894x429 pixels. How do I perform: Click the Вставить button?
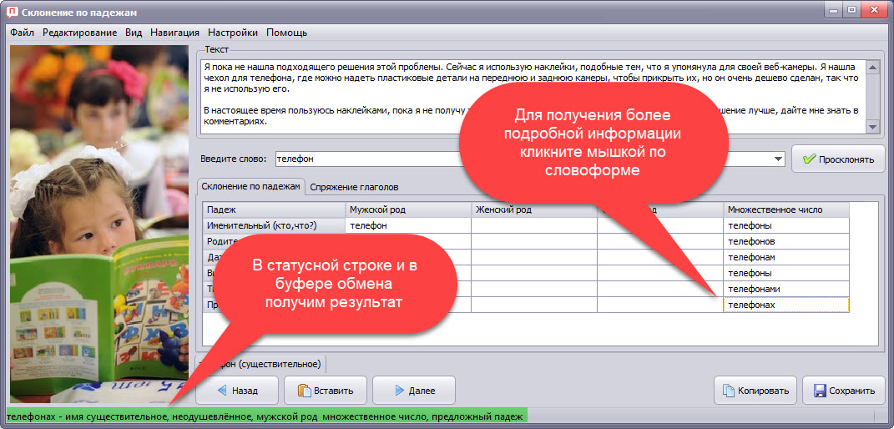click(x=326, y=391)
